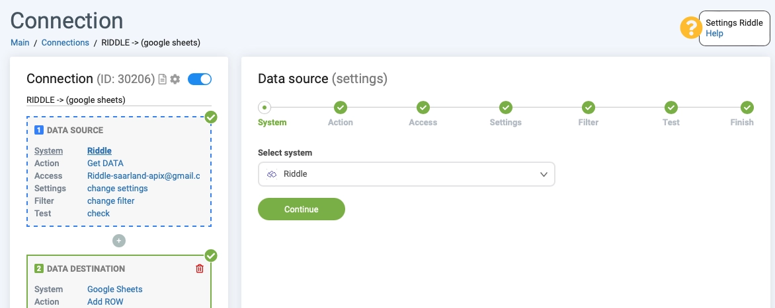This screenshot has width=775, height=308.
Task: Open connection settings gear icon
Action: 175,79
